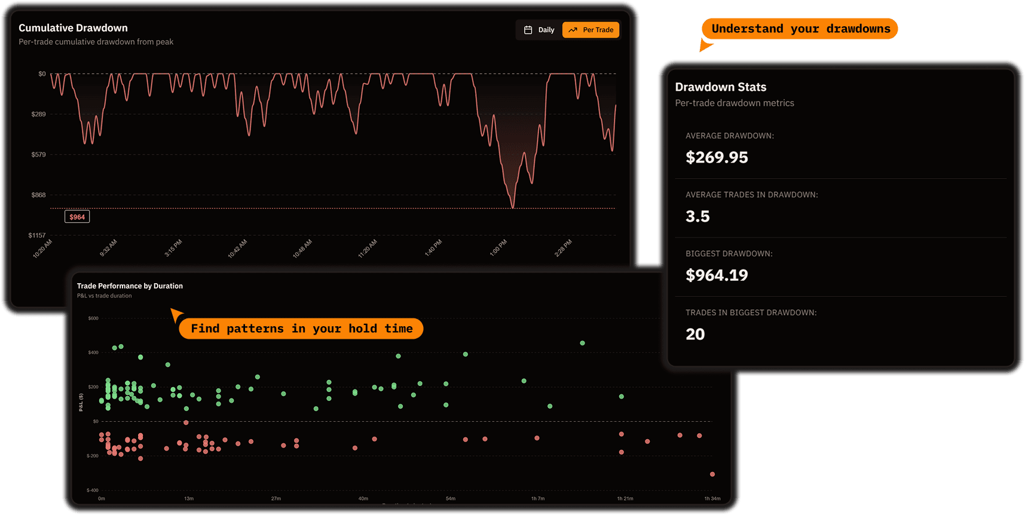This screenshot has width=1025, height=515.
Task: Click the $964 max drawdown label
Action: point(77,217)
